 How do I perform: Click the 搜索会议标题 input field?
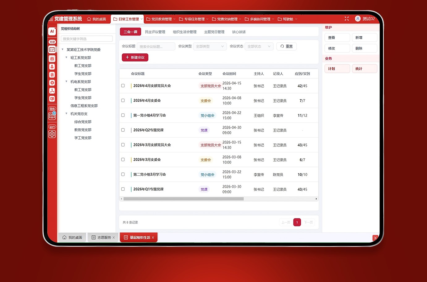[x=156, y=46]
